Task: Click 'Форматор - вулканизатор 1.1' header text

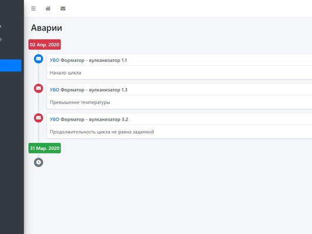Action: (94, 60)
